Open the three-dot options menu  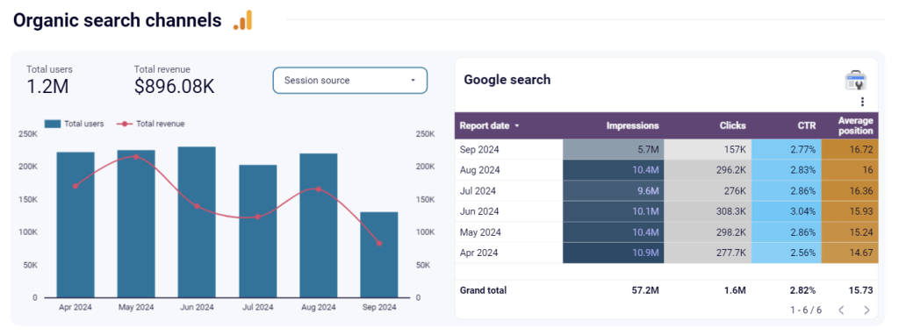[x=862, y=102]
